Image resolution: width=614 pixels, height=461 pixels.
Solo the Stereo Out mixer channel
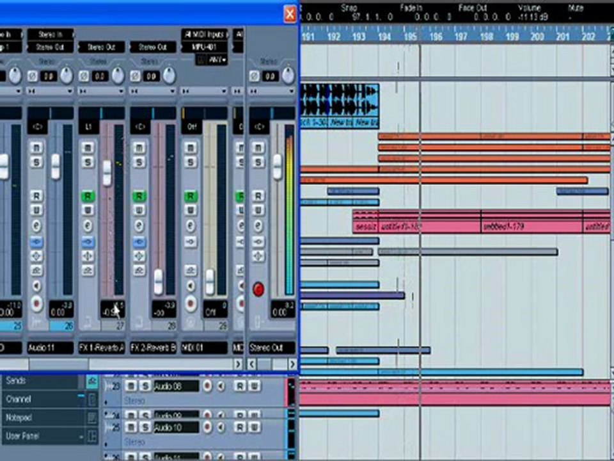258,162
